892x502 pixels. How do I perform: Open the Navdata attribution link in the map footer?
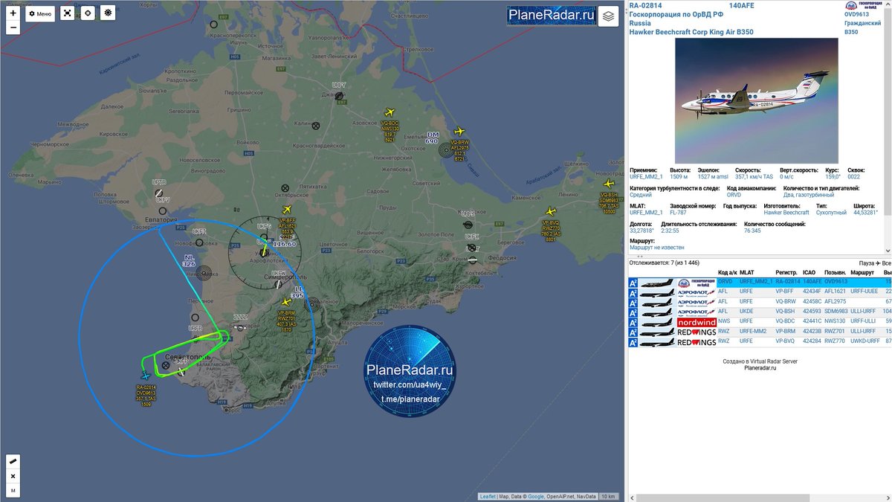[586, 496]
